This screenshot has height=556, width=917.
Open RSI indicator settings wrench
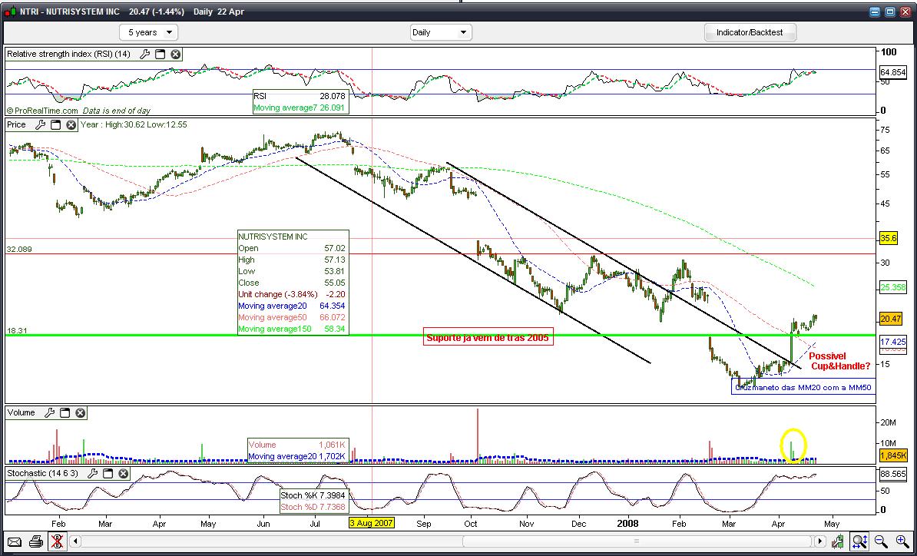(144, 55)
